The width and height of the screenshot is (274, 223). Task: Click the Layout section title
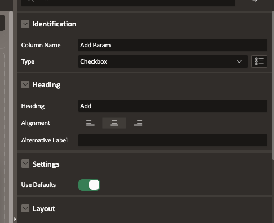coord(43,209)
